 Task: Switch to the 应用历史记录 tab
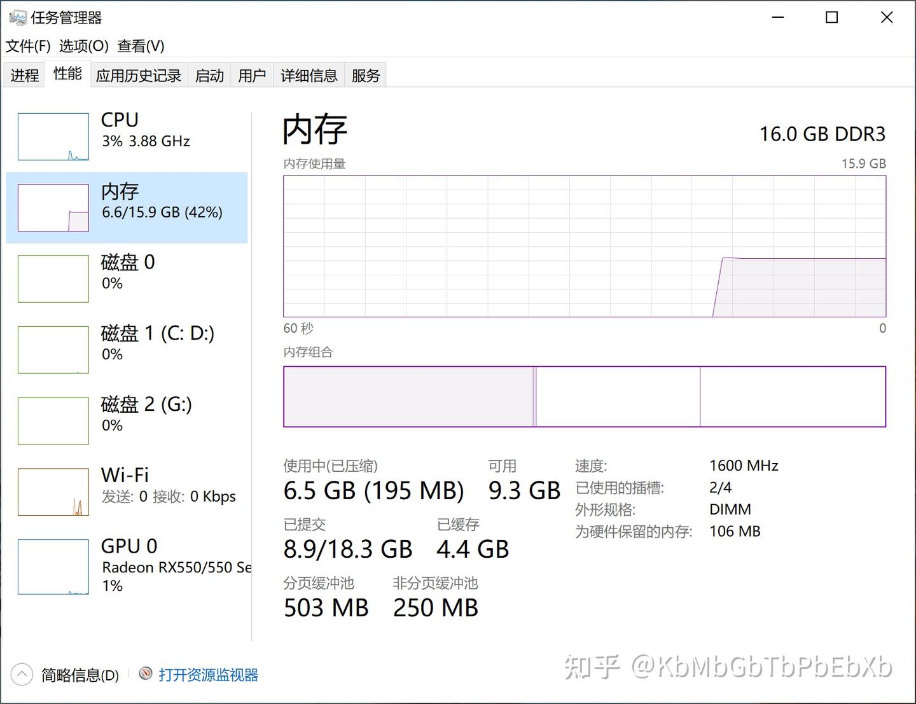pos(139,75)
